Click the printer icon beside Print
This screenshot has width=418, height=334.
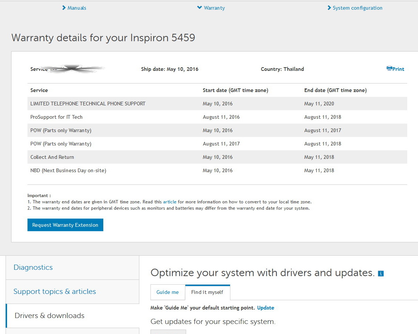point(389,69)
